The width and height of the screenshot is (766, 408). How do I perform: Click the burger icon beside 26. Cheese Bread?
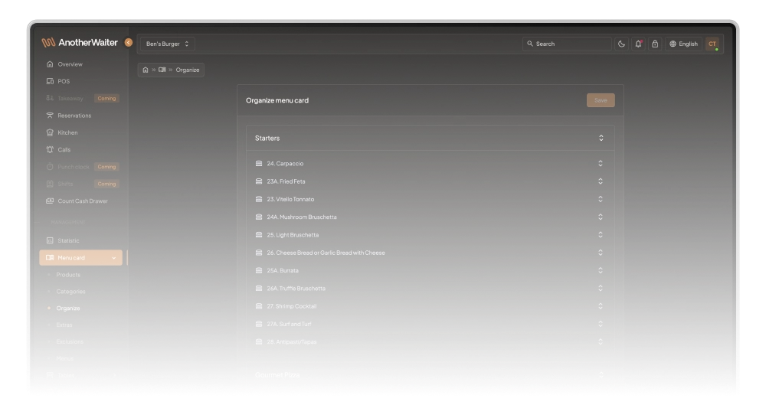(x=259, y=253)
